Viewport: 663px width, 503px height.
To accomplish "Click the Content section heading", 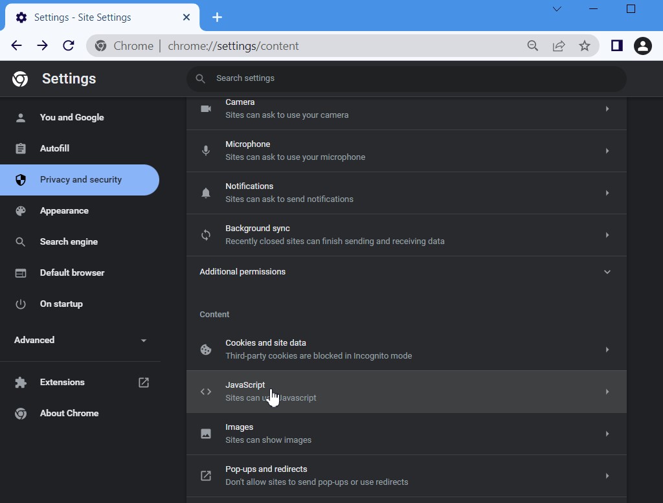I will [214, 315].
